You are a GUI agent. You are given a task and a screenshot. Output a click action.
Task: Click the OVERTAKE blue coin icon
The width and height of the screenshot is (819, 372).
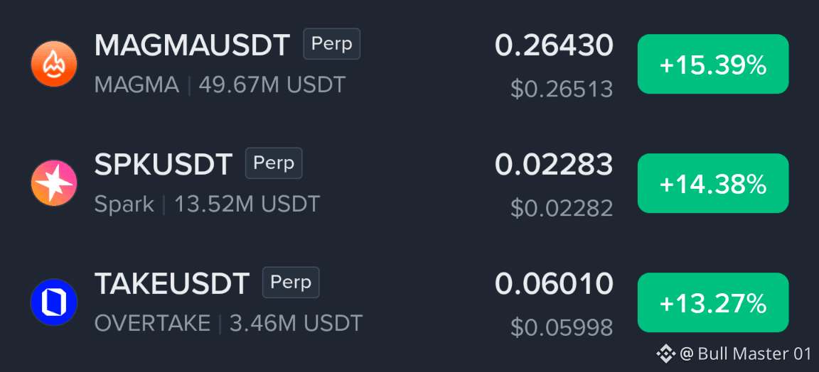[x=54, y=302]
